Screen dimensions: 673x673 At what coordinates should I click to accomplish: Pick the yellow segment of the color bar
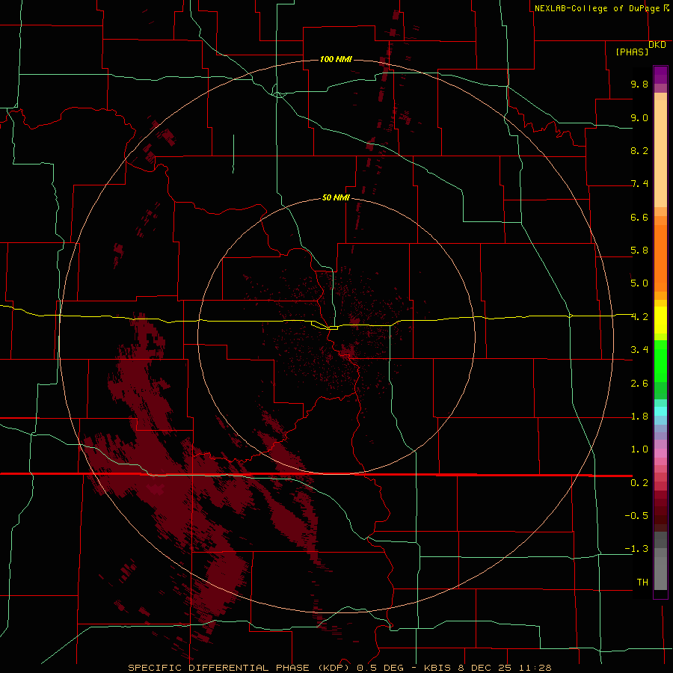pos(660,320)
